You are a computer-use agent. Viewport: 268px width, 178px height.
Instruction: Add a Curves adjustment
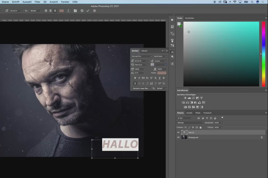coord(193,98)
